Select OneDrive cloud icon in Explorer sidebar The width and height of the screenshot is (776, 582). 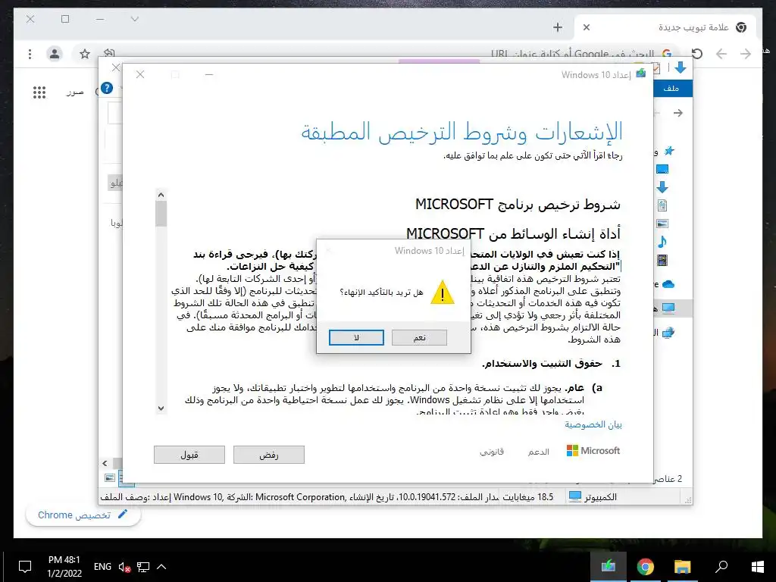point(668,284)
